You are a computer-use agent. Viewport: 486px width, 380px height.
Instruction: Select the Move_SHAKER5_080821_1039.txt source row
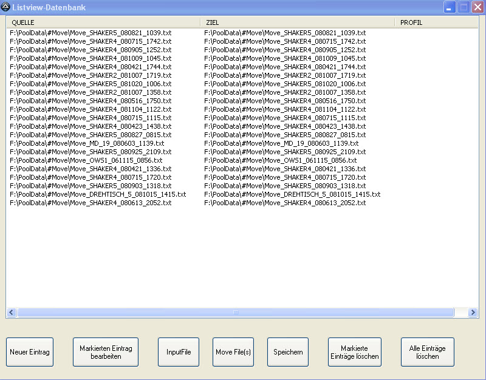coord(91,33)
